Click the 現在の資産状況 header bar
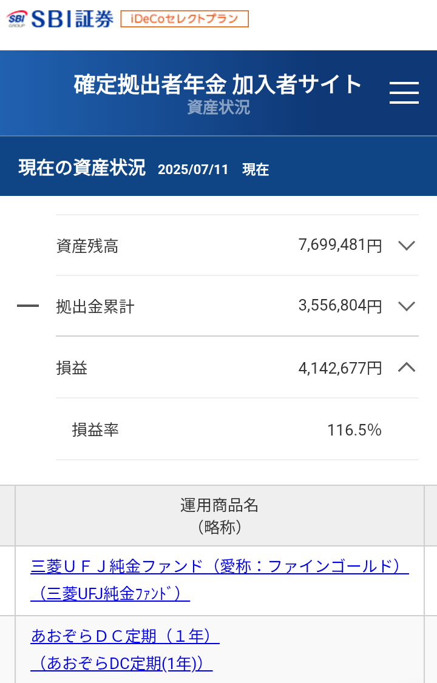This screenshot has width=437, height=683. point(218,166)
